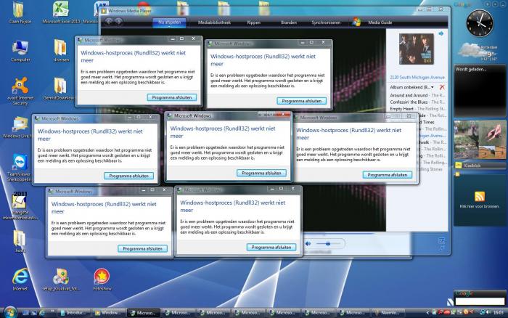Open Microsoft Excel 2010 desktop shortcut

tap(61, 12)
